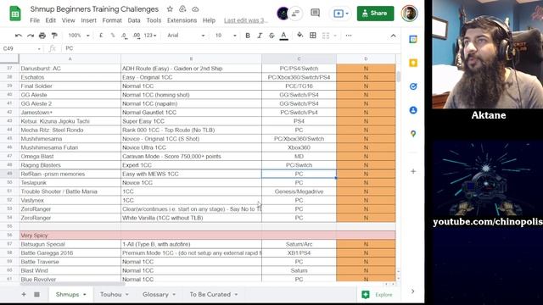Click the Google Sheets home icon
The image size is (543, 305).
pyautogui.click(x=15, y=14)
